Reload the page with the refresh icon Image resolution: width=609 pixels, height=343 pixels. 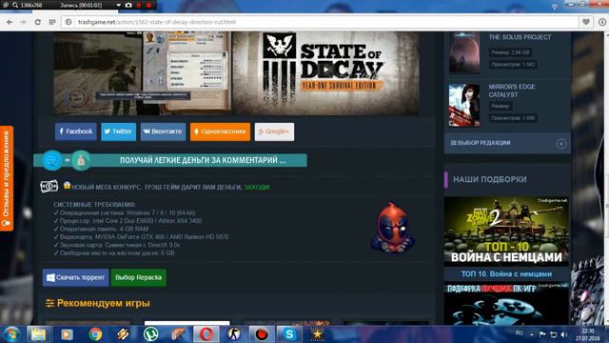tap(38, 22)
